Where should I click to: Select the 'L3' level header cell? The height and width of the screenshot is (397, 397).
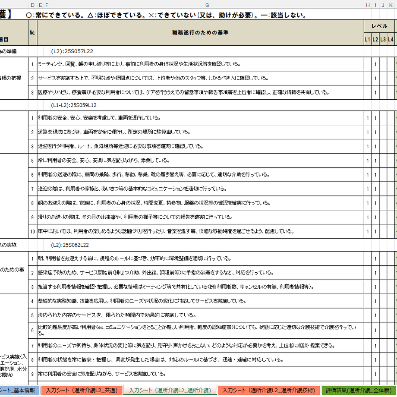click(383, 39)
